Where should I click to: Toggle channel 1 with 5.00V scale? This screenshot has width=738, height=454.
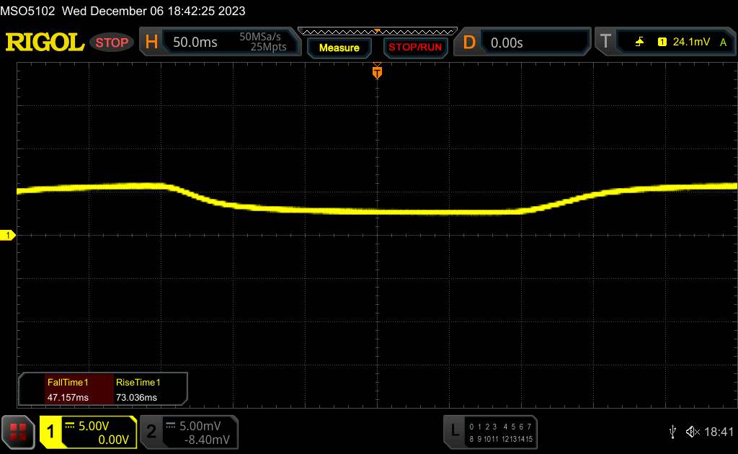pyautogui.click(x=88, y=432)
